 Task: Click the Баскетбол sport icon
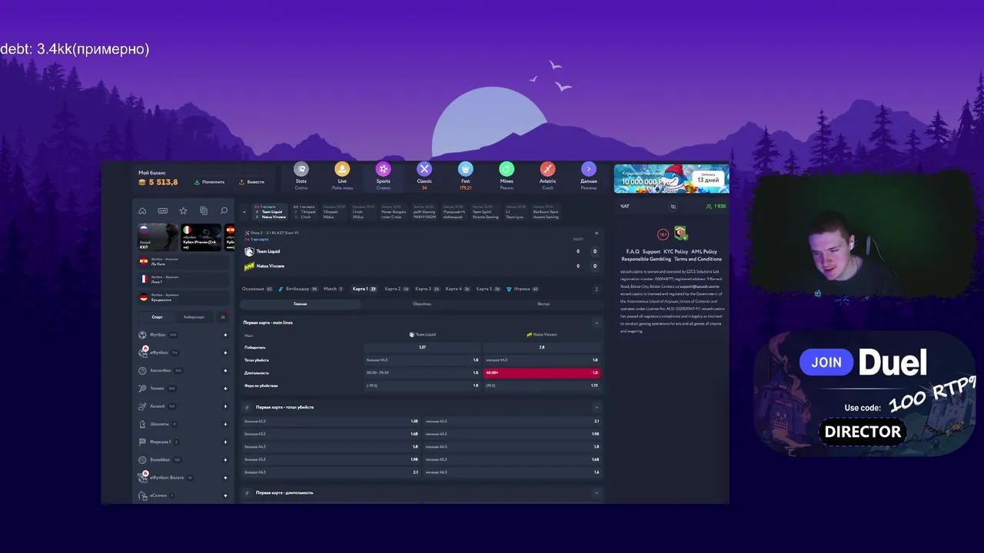coord(143,370)
